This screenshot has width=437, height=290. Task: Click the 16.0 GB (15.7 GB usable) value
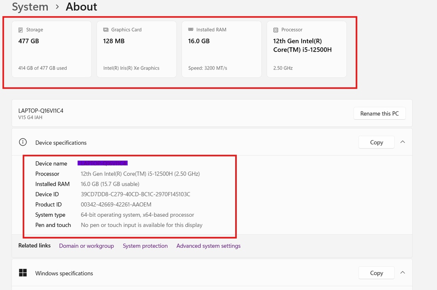click(x=110, y=184)
